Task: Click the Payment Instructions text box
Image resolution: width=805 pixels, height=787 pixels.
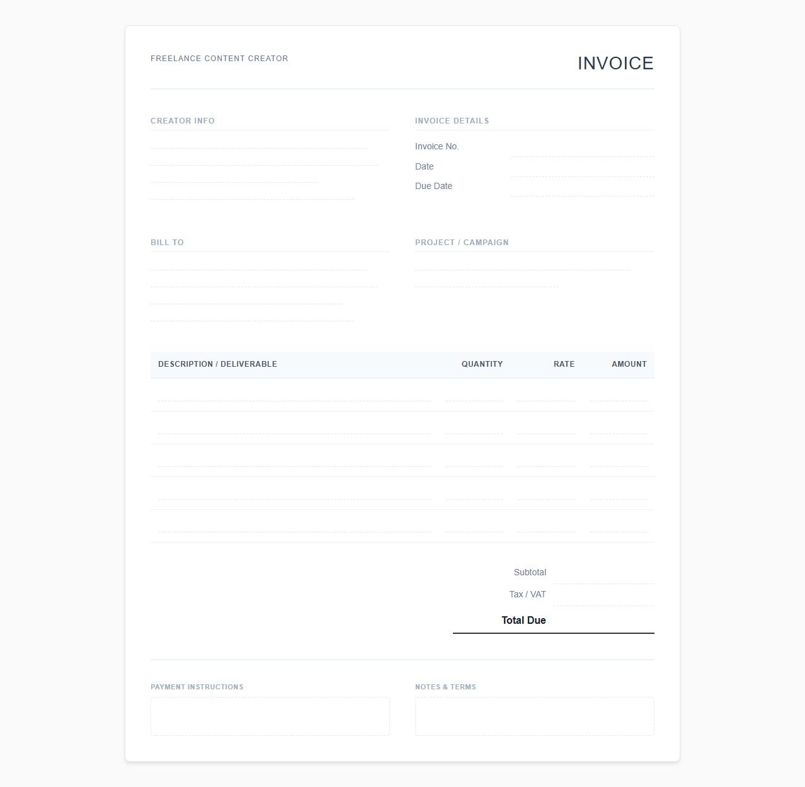Action: tap(270, 716)
